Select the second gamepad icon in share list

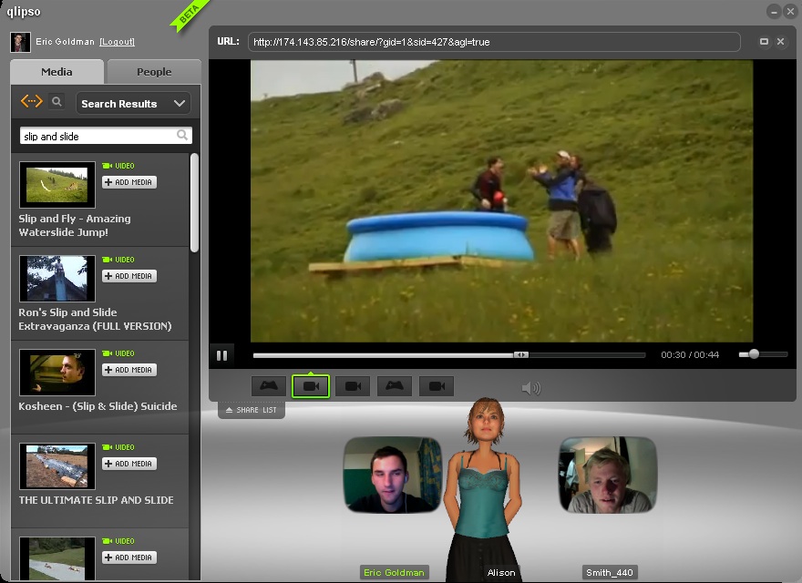click(x=395, y=386)
